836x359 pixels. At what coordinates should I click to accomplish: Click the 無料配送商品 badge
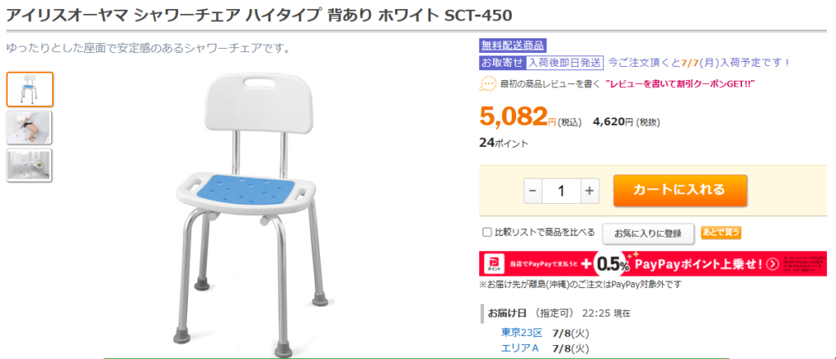(513, 45)
